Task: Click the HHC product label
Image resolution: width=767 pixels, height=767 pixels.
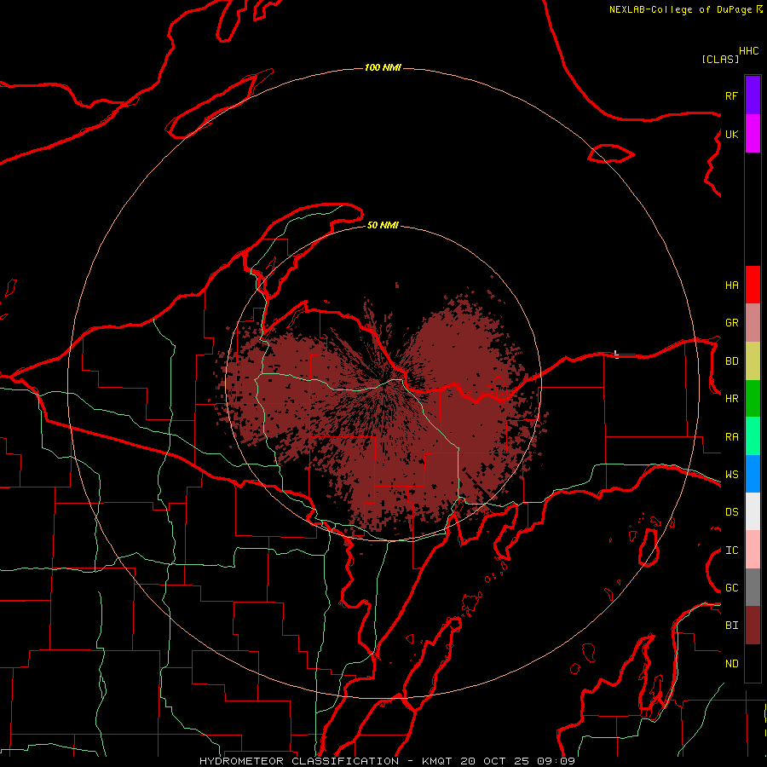Action: 749,51
